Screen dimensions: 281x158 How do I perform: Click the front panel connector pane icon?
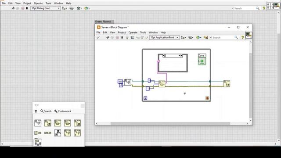270,6
